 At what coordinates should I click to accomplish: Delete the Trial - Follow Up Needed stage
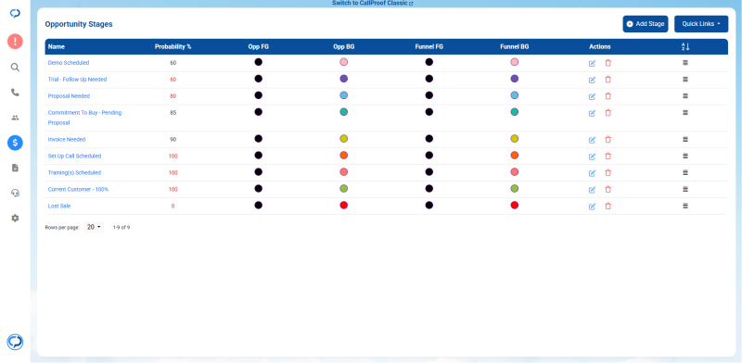coord(608,80)
